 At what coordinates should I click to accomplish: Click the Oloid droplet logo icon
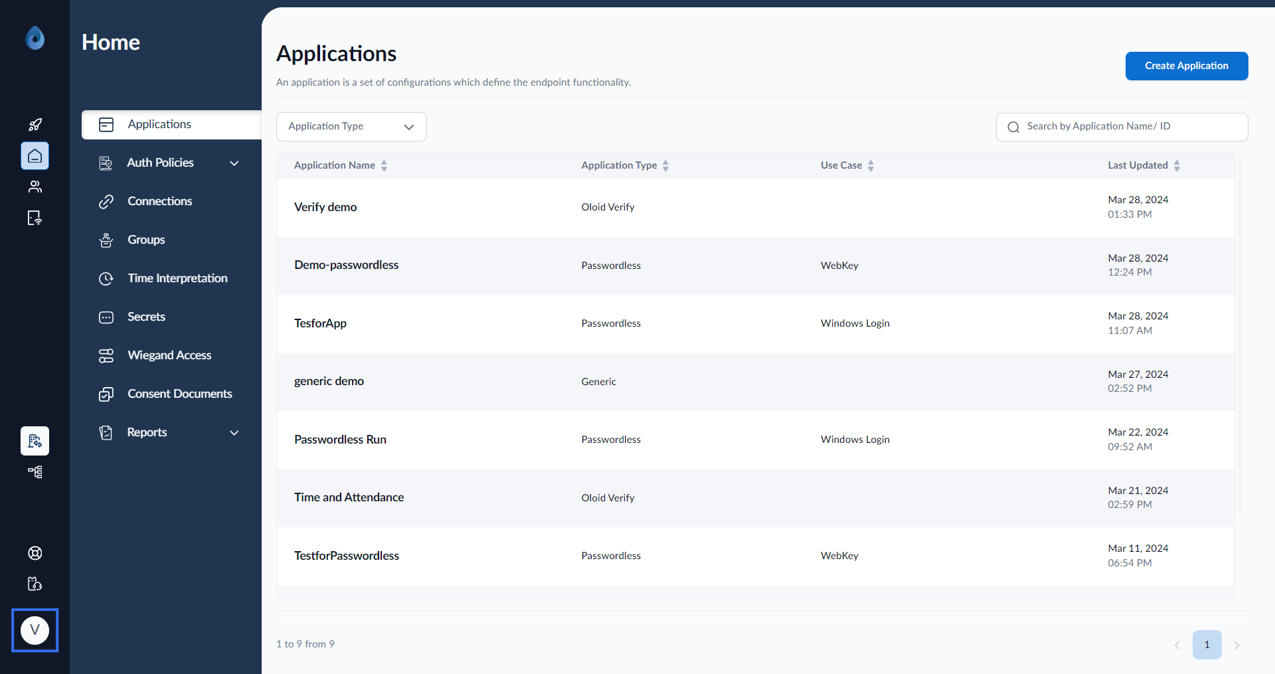click(x=35, y=39)
